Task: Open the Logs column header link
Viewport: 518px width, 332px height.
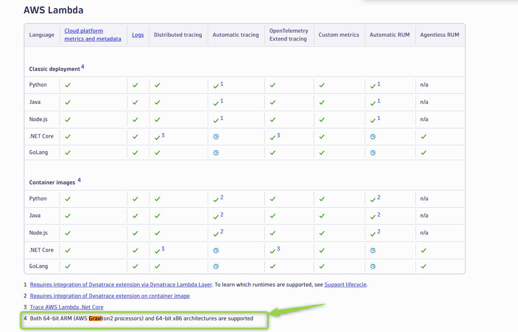Action: (x=138, y=35)
